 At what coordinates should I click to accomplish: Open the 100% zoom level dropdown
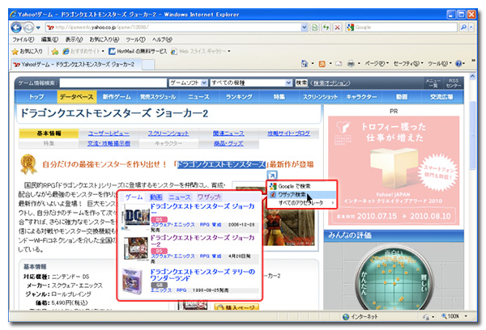(466, 316)
